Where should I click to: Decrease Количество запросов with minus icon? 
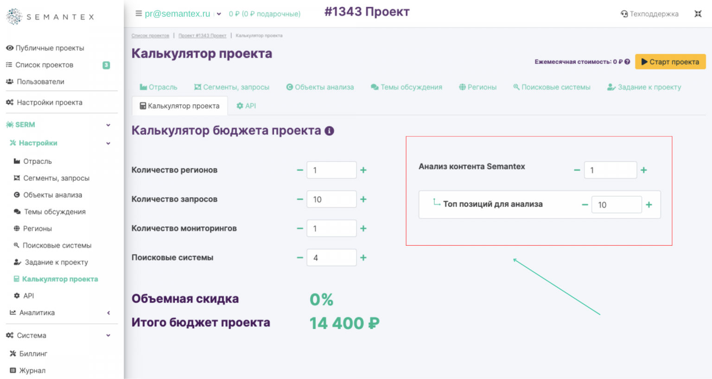point(300,199)
